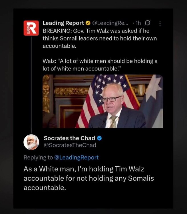Click the gold verified badge beside Leading Report
Screen dimensions: 187x214
coord(88,23)
